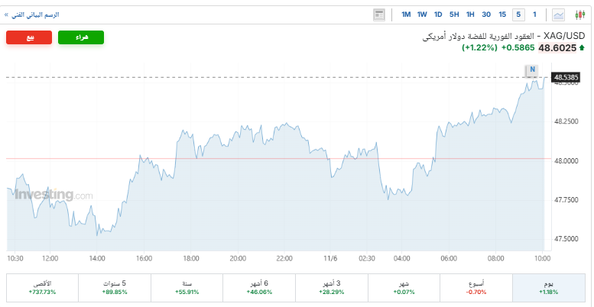Show the 5 years (5 سنوات) range

pyautogui.click(x=114, y=287)
